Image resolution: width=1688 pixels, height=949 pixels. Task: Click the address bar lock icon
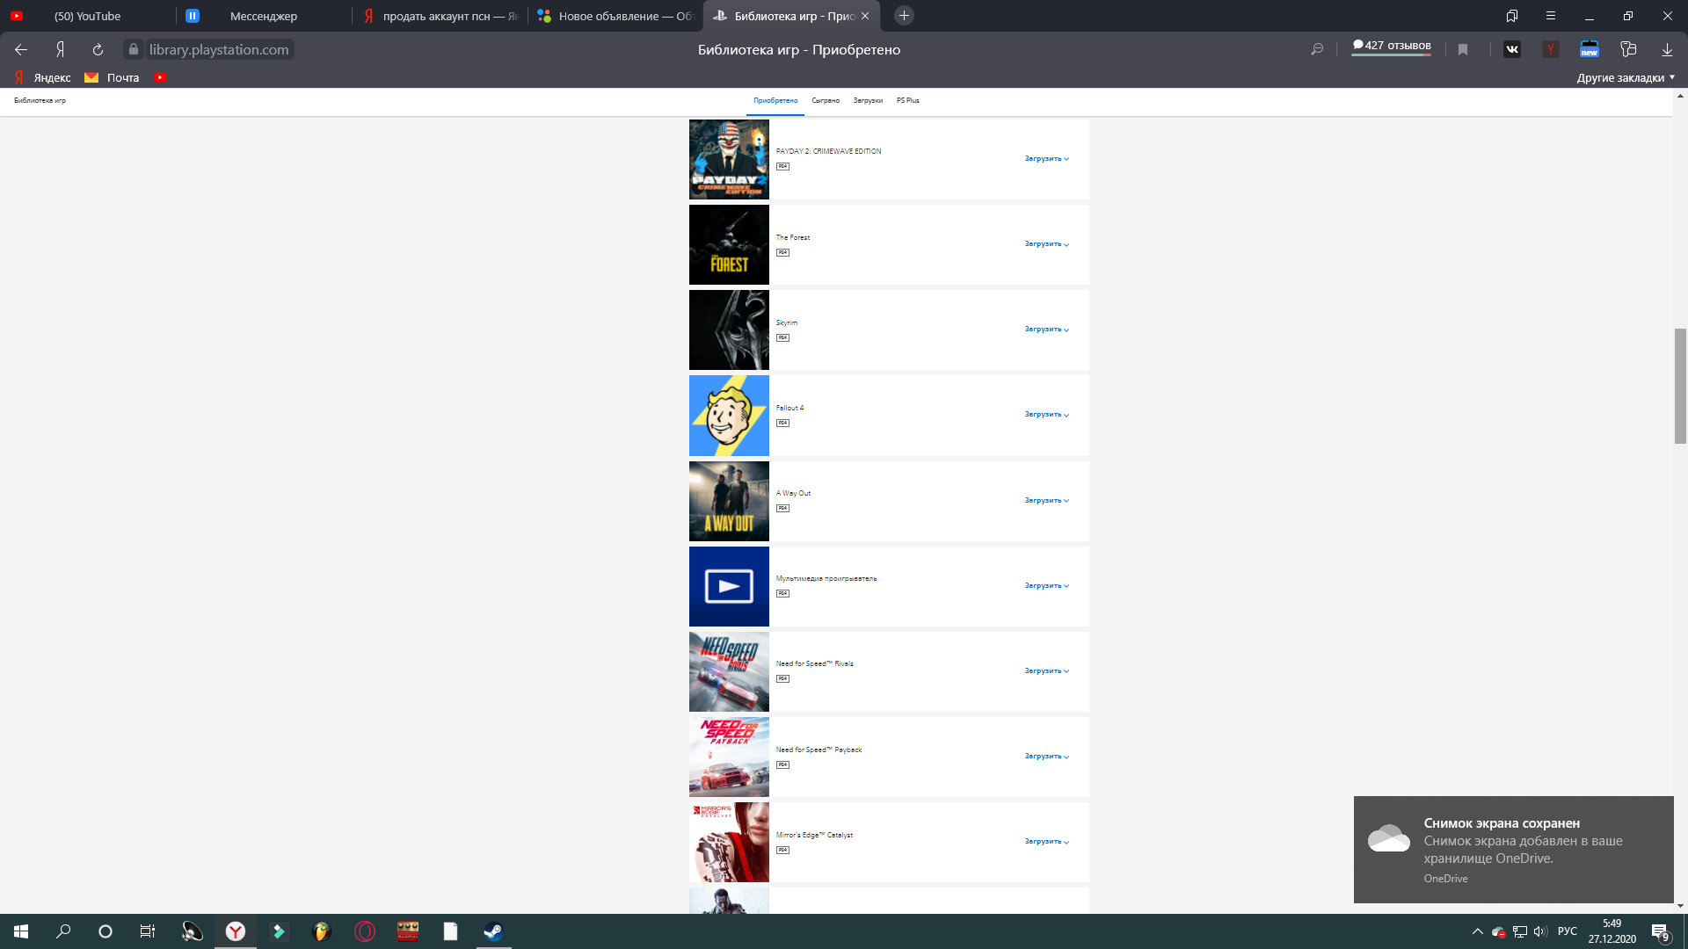(x=134, y=50)
